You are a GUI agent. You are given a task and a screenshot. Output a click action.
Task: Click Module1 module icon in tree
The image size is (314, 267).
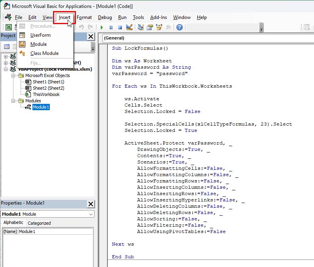pos(28,107)
